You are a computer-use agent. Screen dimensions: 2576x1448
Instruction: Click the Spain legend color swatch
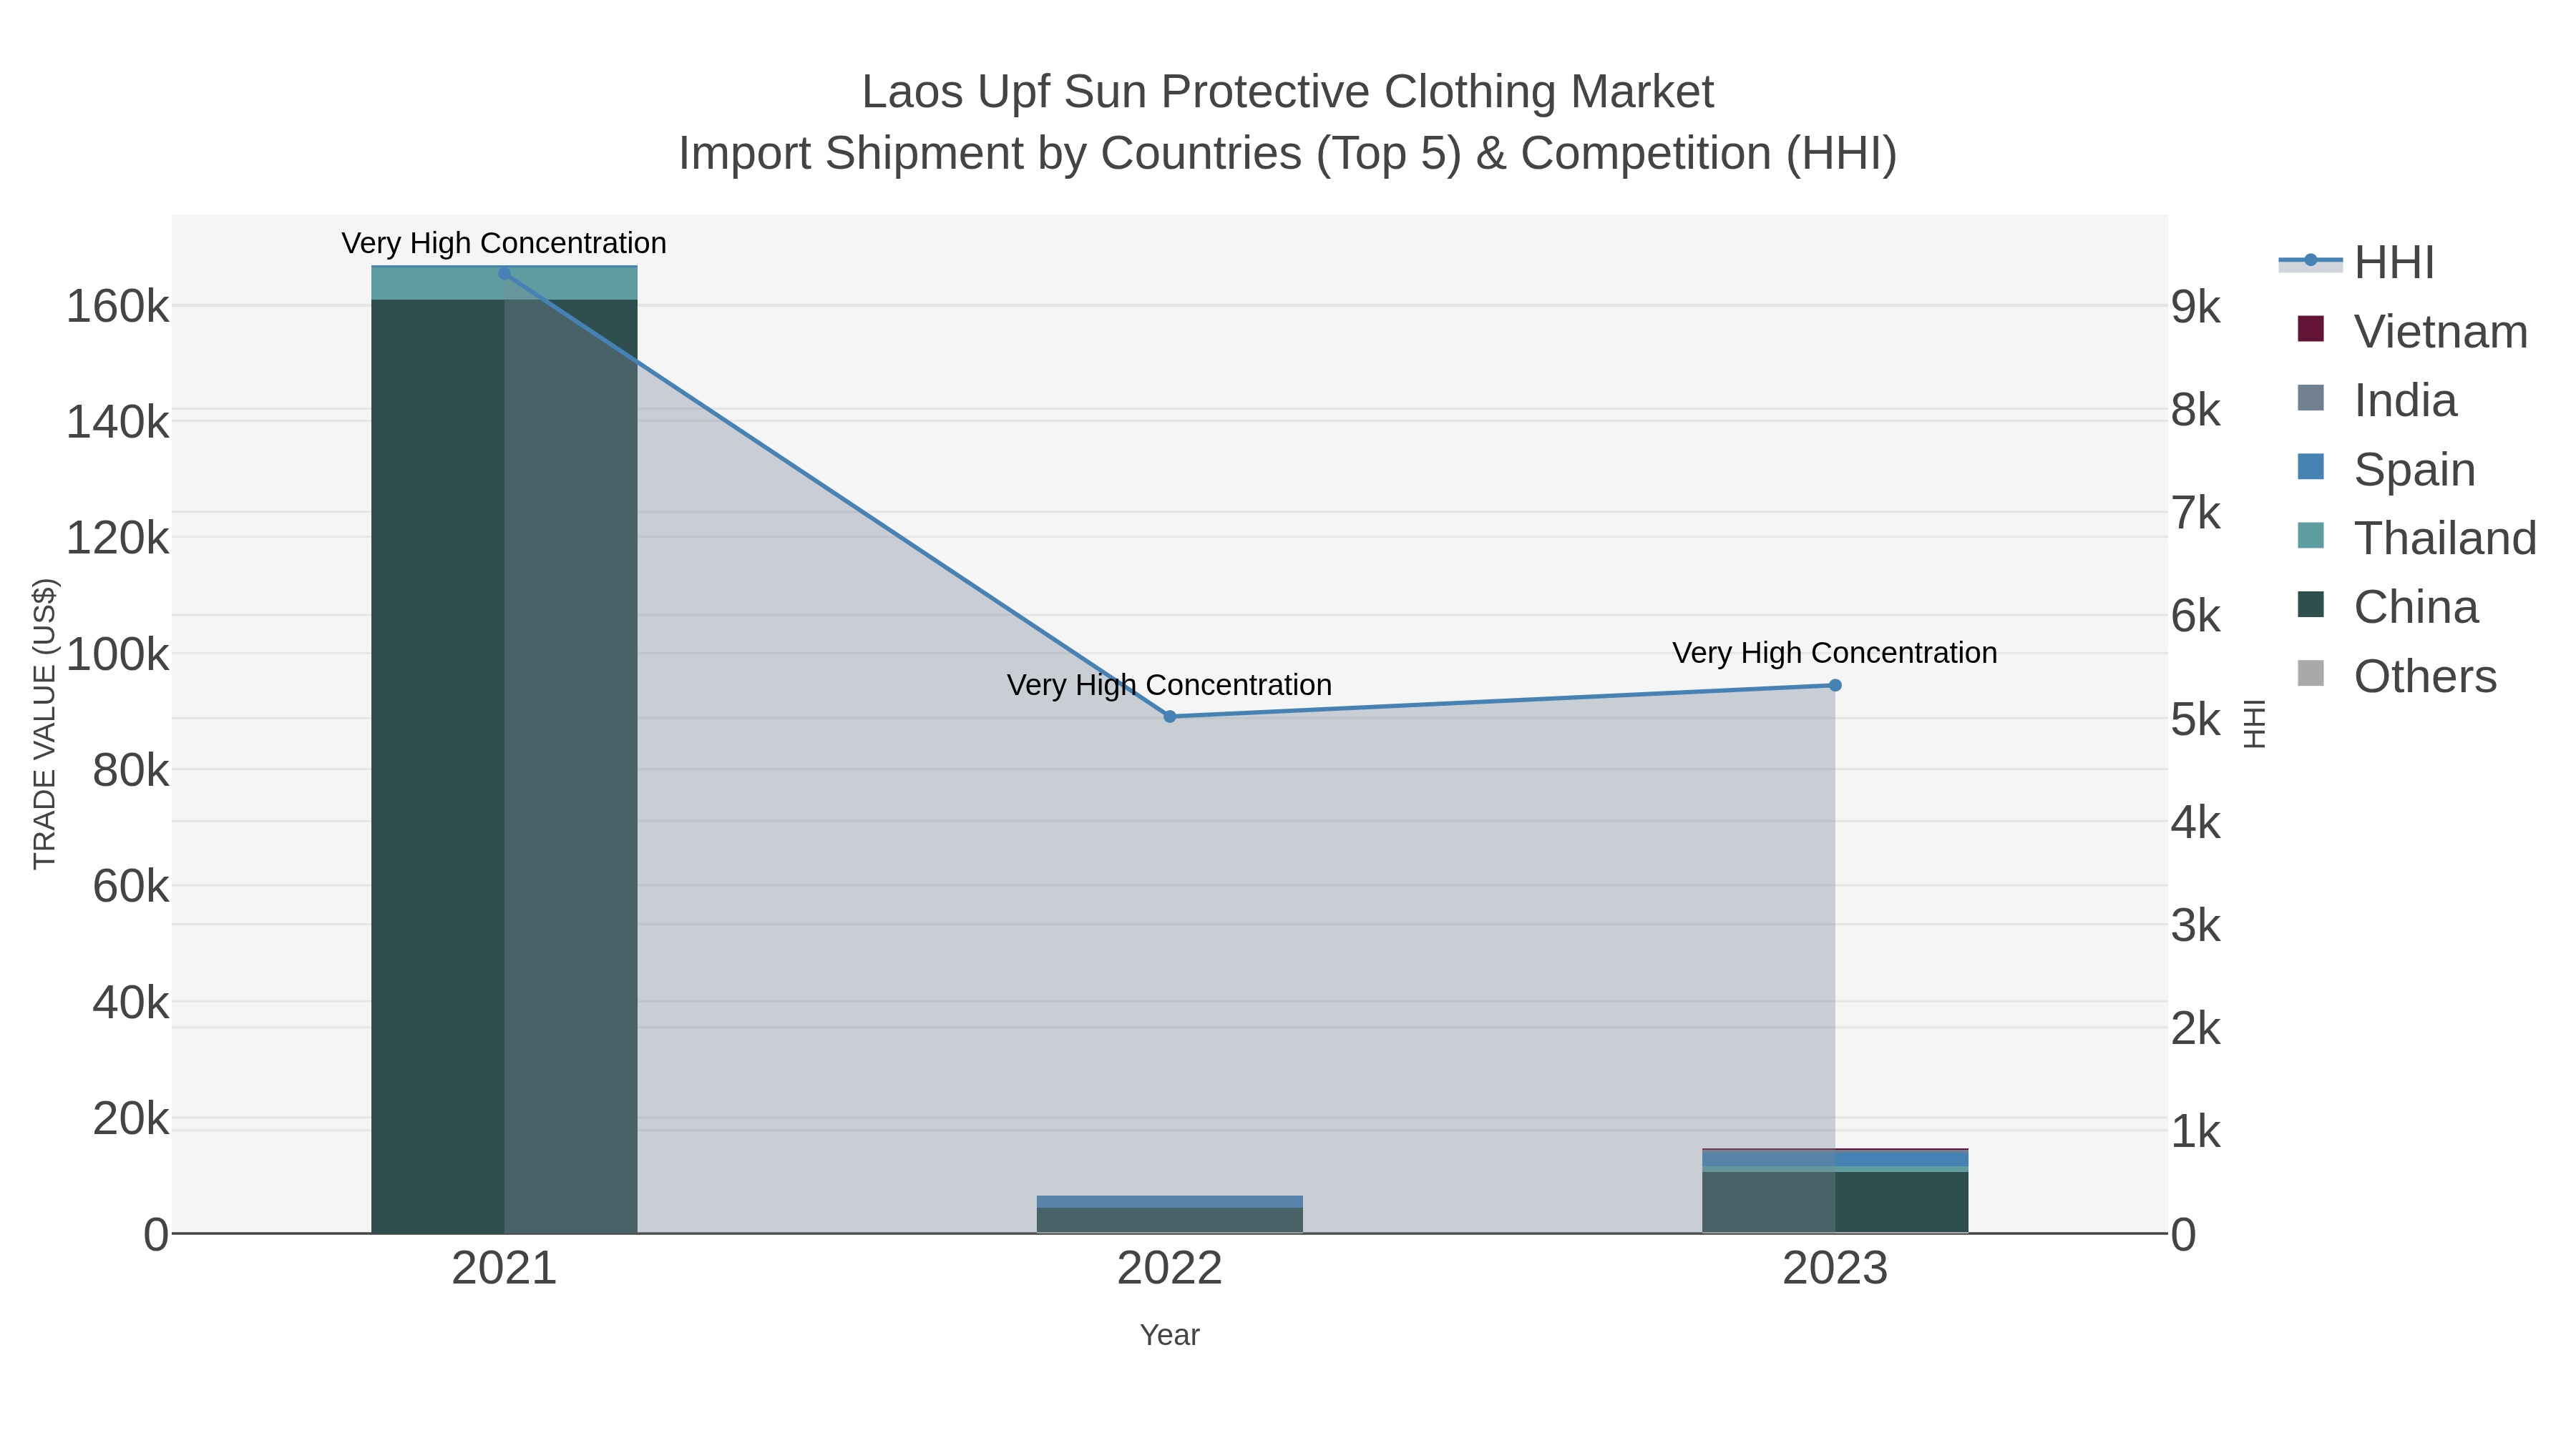(x=2310, y=467)
